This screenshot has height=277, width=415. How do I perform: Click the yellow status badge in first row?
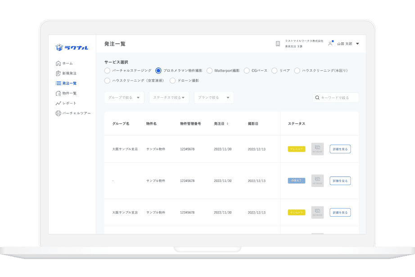(x=297, y=149)
